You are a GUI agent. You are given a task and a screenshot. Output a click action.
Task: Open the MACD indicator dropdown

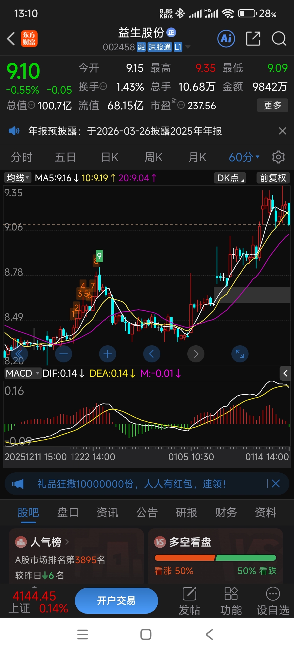[23, 373]
